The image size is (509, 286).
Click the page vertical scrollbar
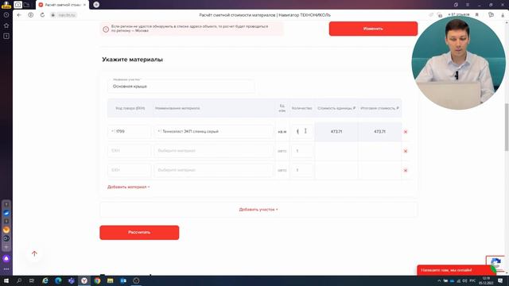(x=507, y=127)
